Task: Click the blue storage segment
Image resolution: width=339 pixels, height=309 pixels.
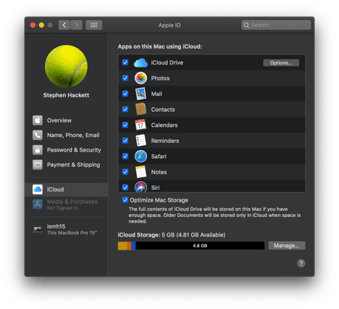Action: click(x=133, y=246)
